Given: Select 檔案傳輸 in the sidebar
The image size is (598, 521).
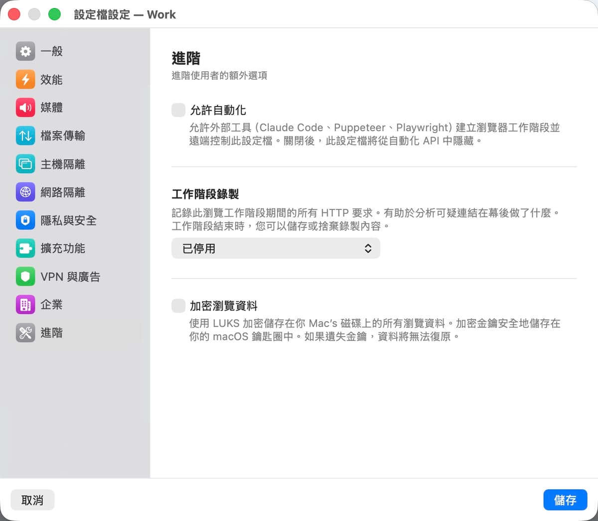Looking at the screenshot, I should coord(76,136).
